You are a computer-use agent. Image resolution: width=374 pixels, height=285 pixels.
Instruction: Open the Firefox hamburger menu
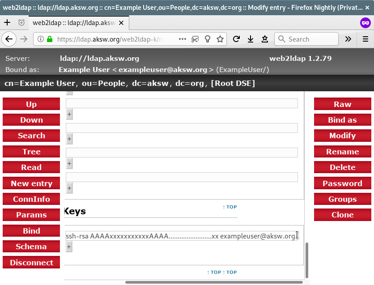tap(365, 39)
